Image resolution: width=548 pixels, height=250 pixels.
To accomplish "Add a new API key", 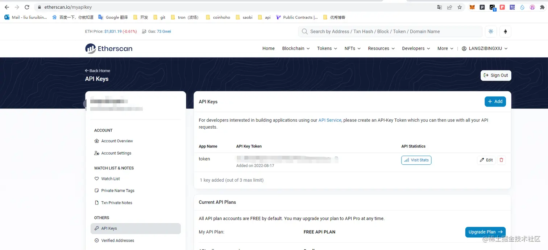I will pyautogui.click(x=495, y=102).
